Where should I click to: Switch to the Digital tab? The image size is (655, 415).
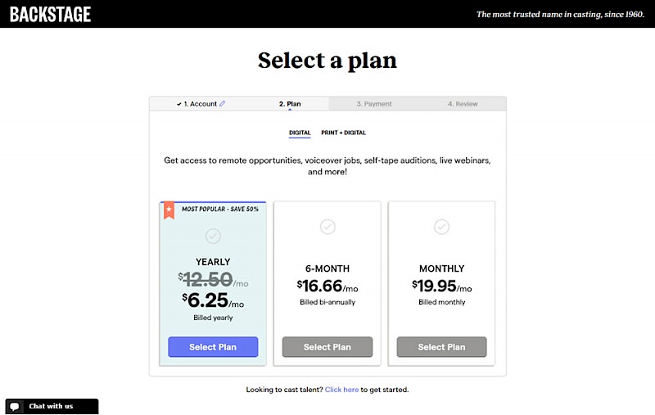300,133
